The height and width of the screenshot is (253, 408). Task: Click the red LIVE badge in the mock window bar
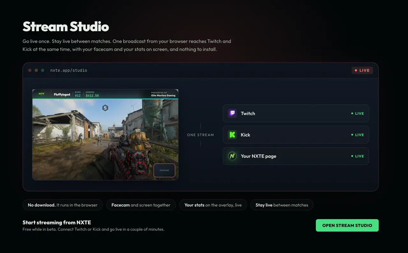362,70
